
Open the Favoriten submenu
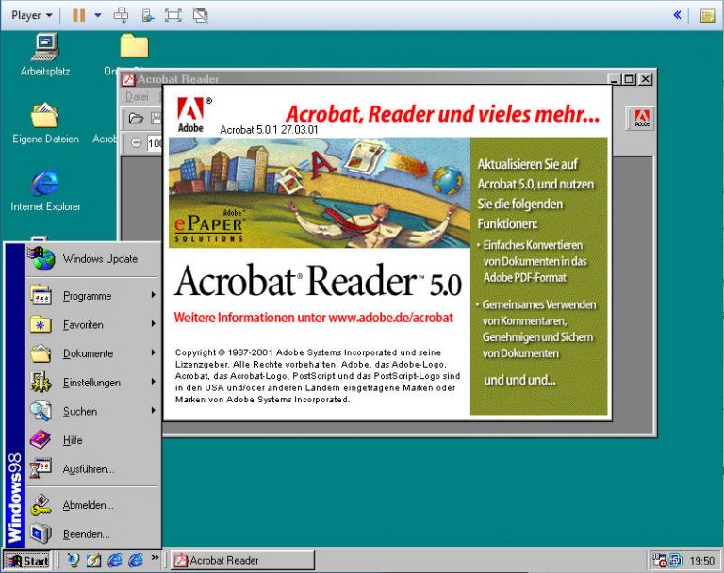[x=92, y=324]
